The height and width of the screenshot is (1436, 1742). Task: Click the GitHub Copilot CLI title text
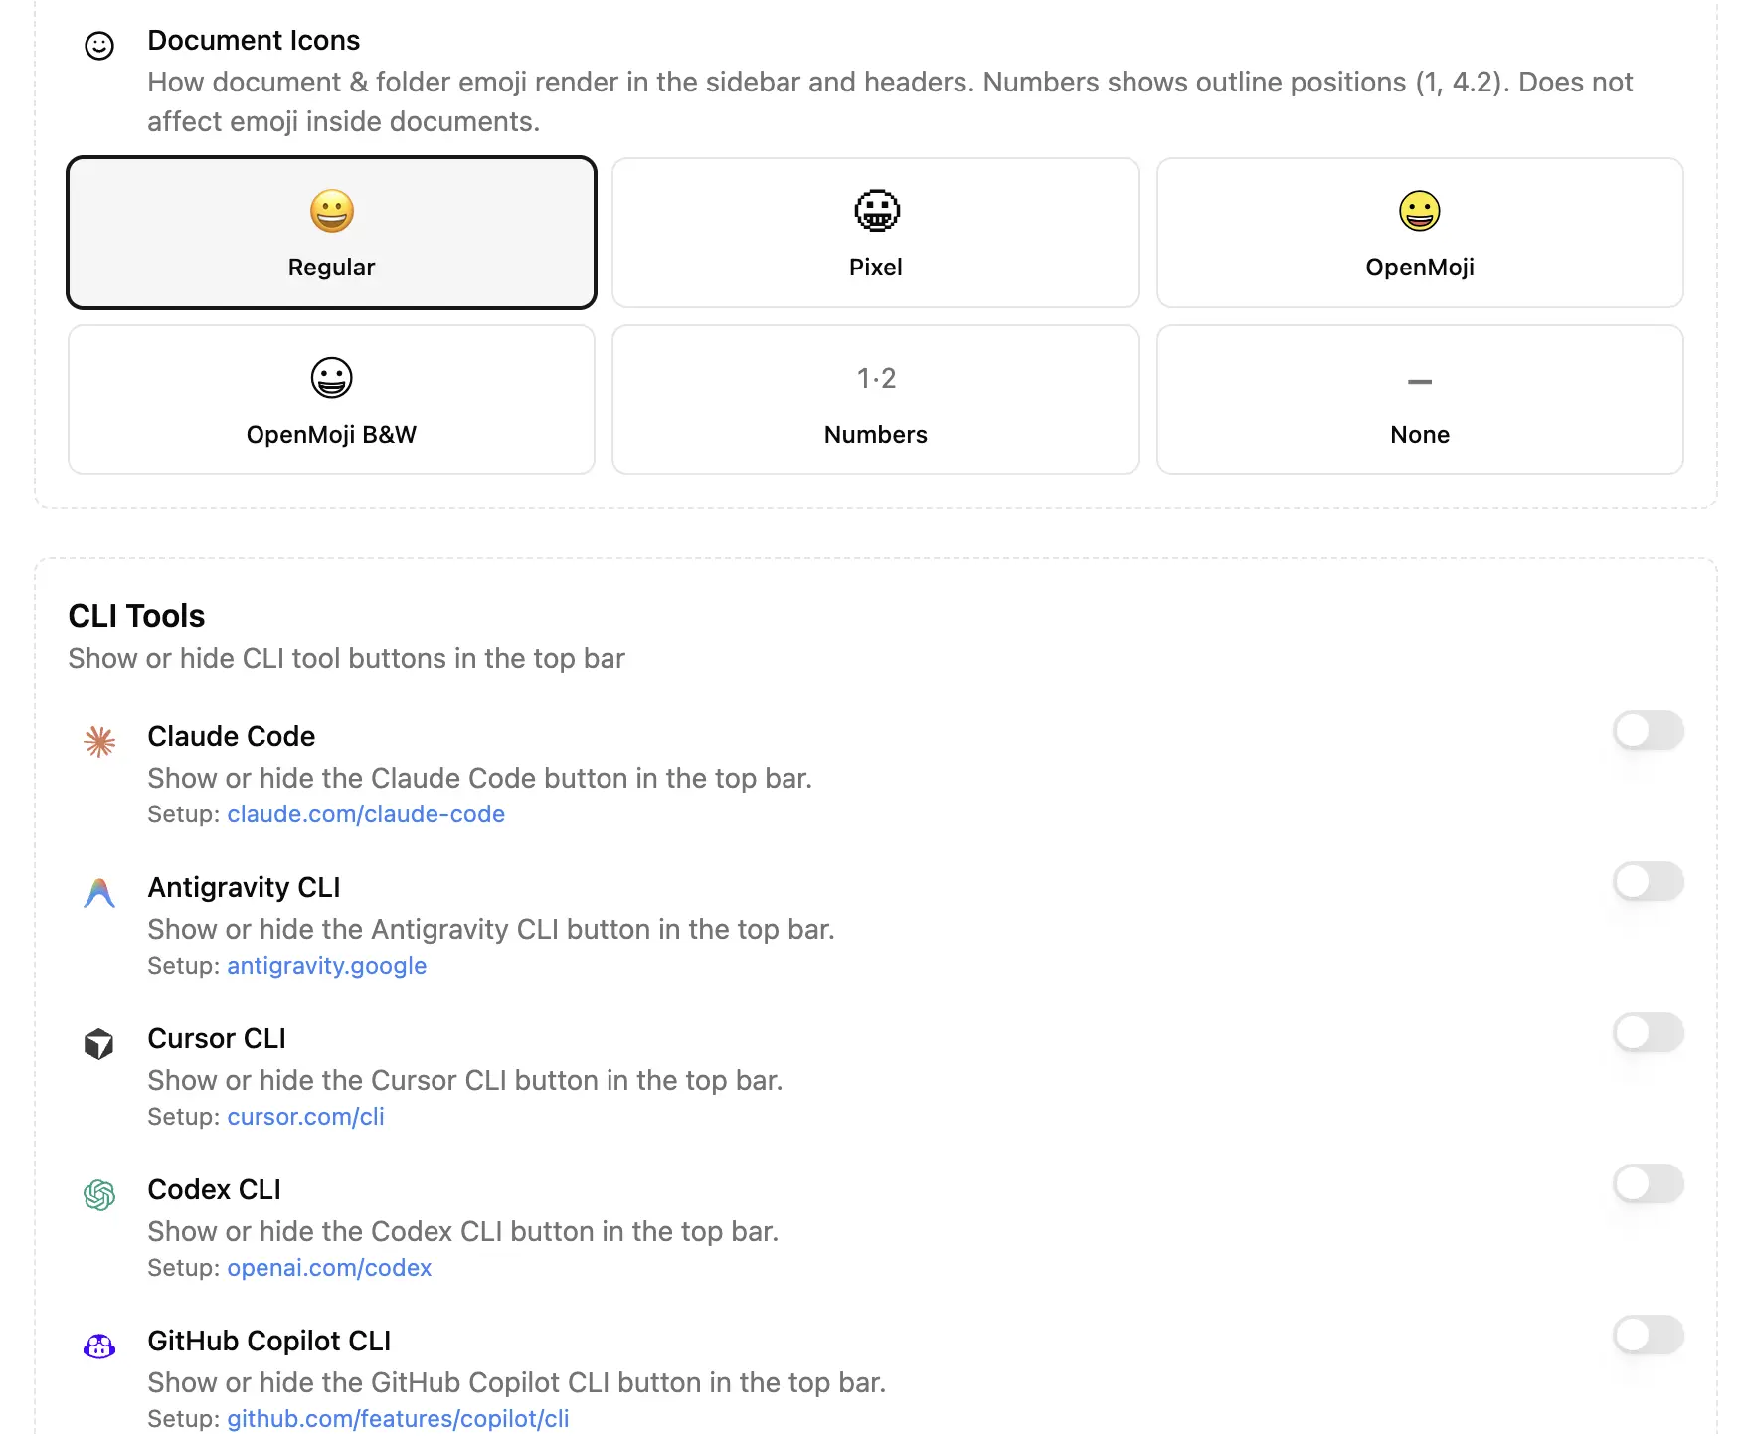pos(268,1341)
